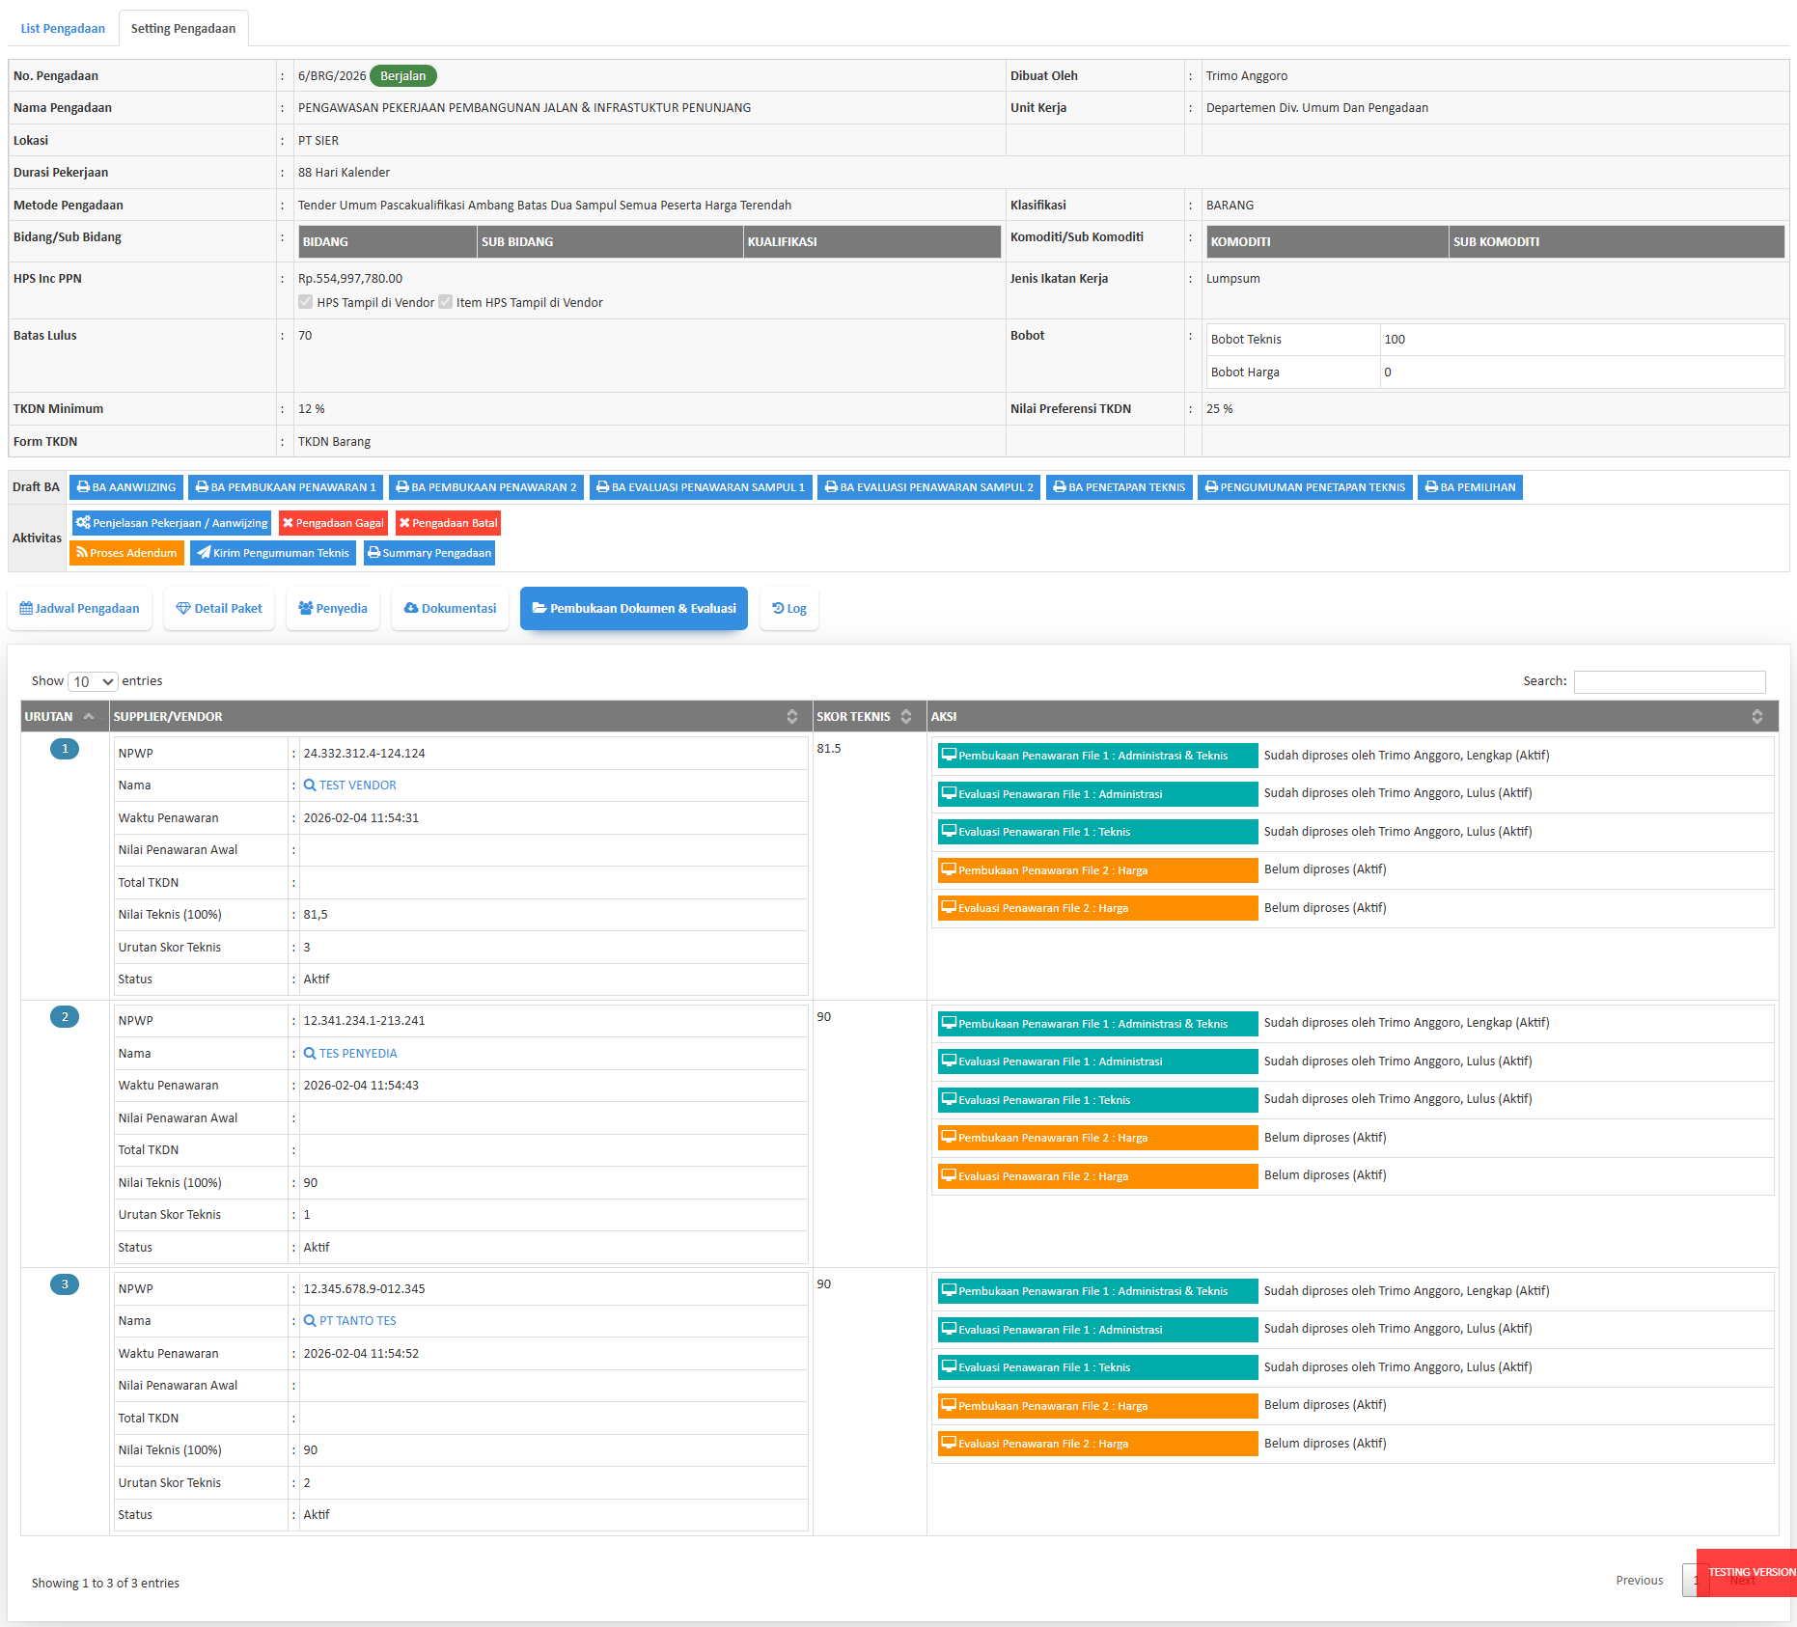Viewport: 1797px width, 1627px height.
Task: Go to Previous page of entries
Action: click(1639, 1581)
